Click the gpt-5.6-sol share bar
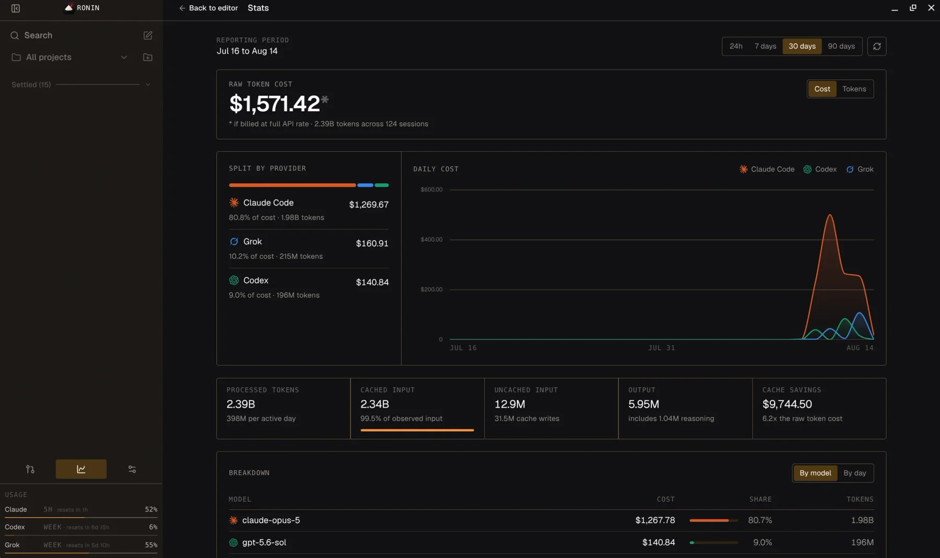This screenshot has height=558, width=940. pos(713,543)
